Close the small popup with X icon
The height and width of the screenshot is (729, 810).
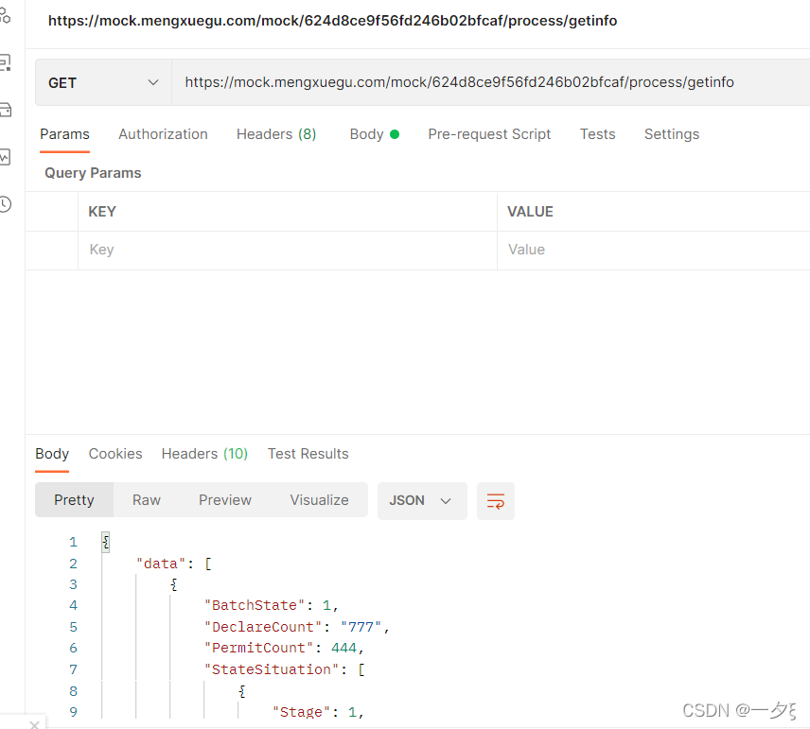coord(34,724)
